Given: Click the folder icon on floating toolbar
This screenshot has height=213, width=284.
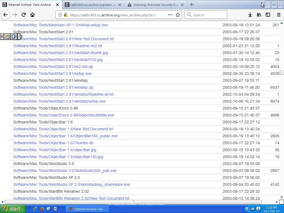Looking at the screenshot, I should coord(7,37).
